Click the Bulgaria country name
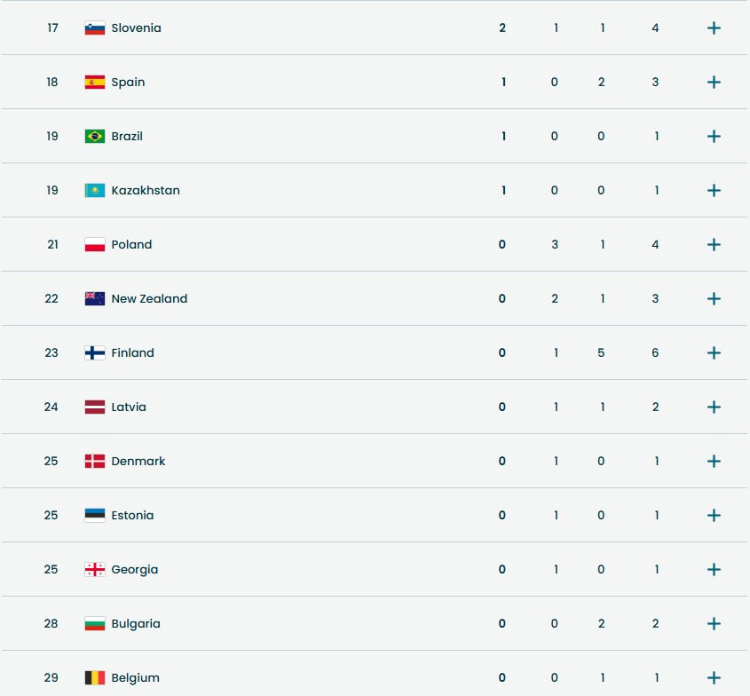The image size is (750, 696). [136, 624]
